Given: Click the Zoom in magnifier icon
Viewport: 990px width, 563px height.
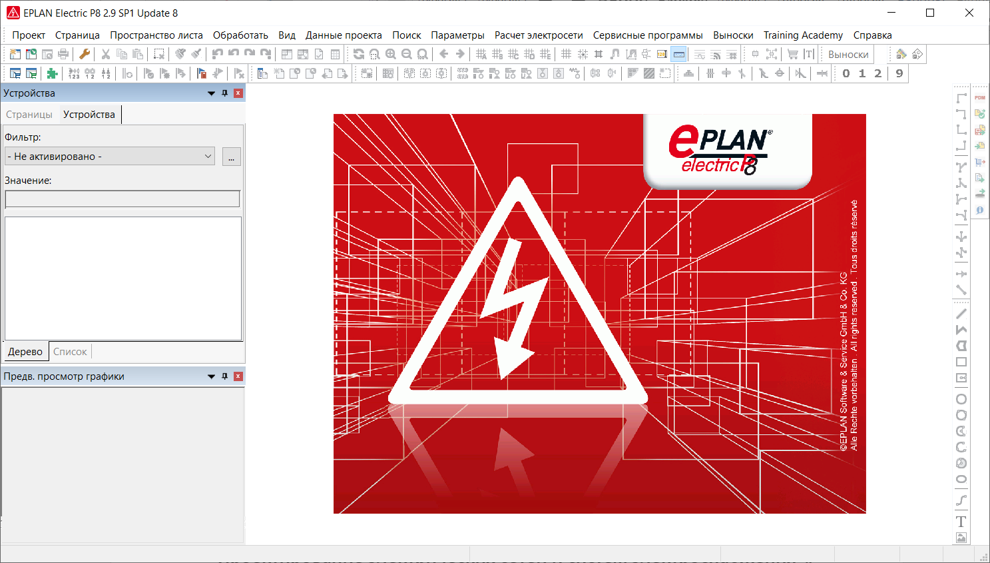Looking at the screenshot, I should 391,55.
